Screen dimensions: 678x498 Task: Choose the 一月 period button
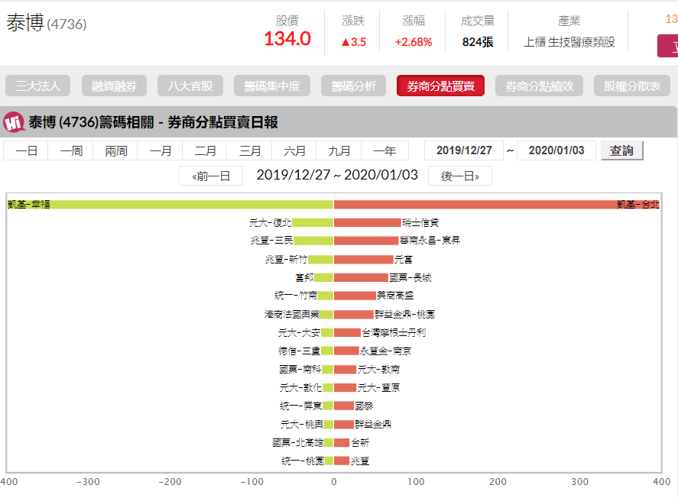[x=161, y=150]
